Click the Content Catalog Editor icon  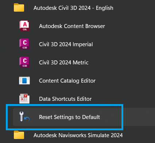click(x=24, y=80)
